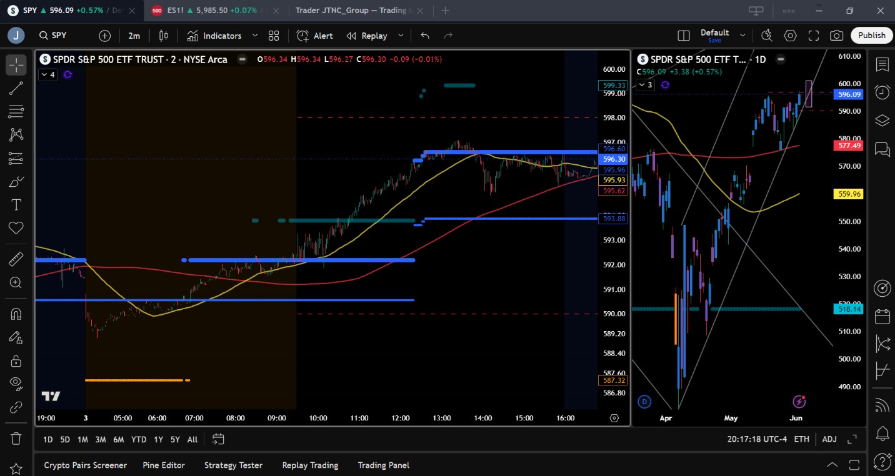Set the chart range to YTD
Viewport: 895px width, 476px height.
(139, 439)
